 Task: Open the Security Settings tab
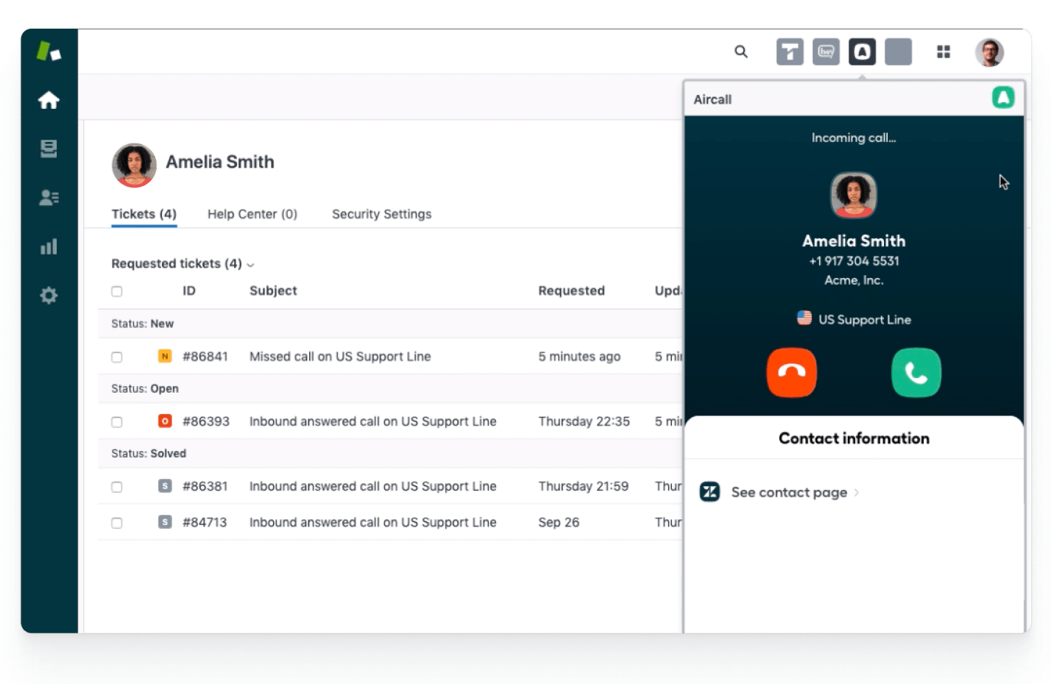(x=381, y=214)
